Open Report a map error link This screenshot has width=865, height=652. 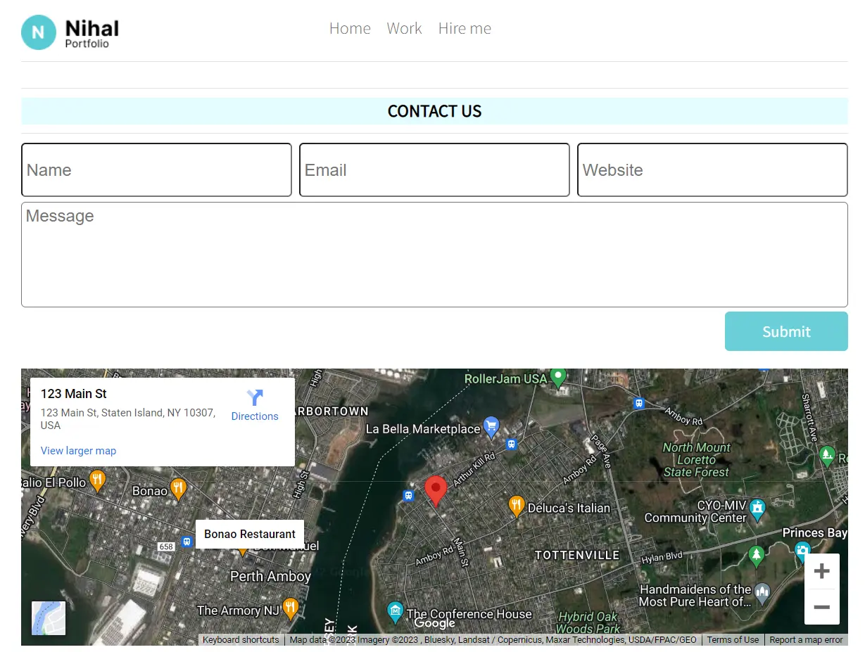805,640
